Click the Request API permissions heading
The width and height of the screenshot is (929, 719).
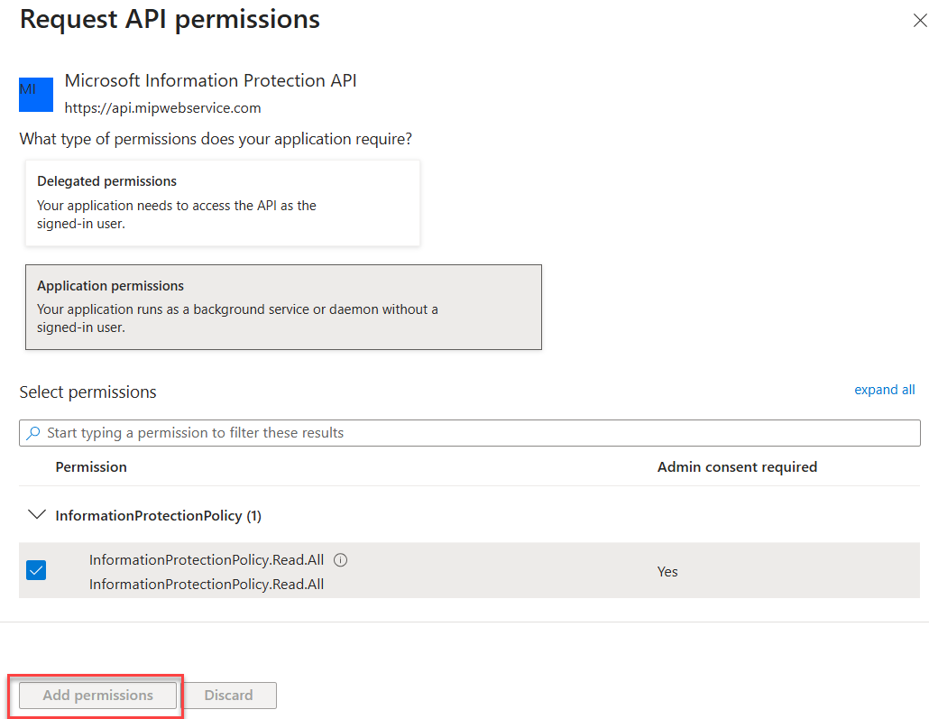[x=170, y=19]
